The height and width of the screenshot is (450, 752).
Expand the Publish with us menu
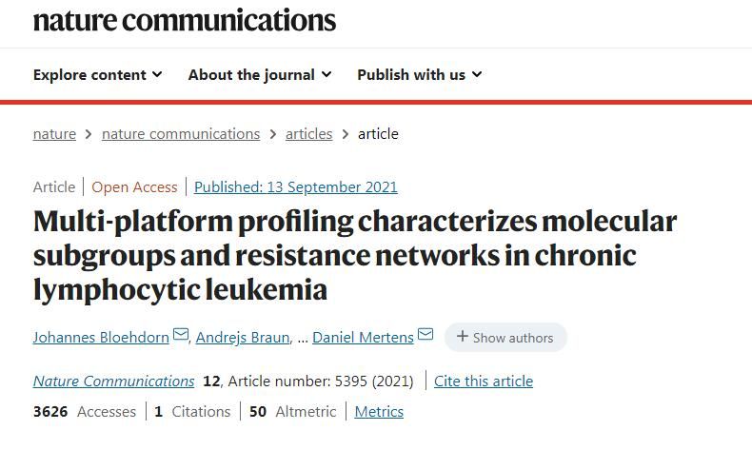(420, 75)
